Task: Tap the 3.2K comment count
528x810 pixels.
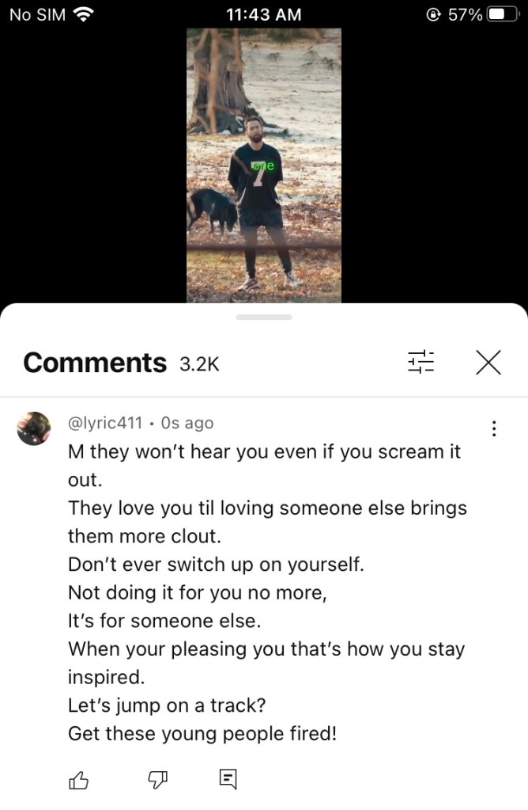Action: click(199, 364)
